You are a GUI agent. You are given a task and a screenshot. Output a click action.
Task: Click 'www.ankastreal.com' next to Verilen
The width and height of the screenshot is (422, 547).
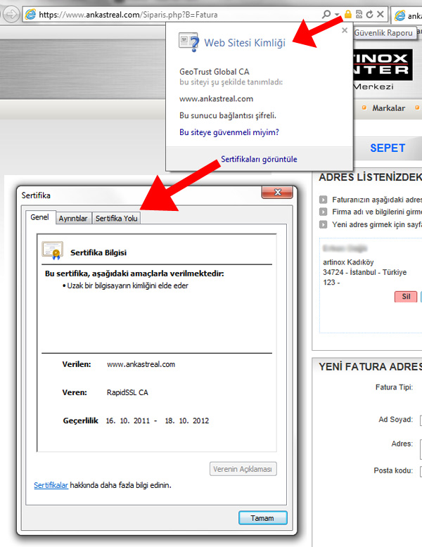tap(141, 364)
